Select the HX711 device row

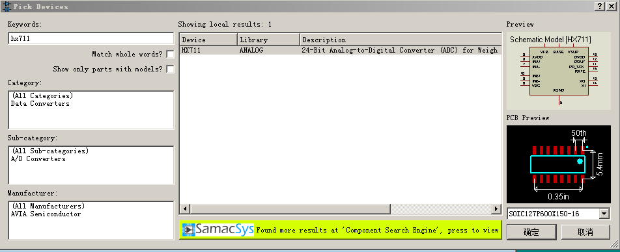pyautogui.click(x=341, y=51)
